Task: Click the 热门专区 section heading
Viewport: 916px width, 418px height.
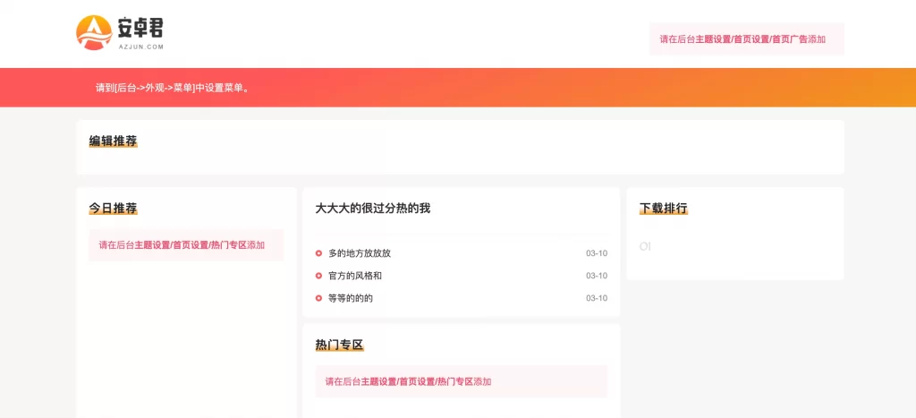Action: point(339,345)
